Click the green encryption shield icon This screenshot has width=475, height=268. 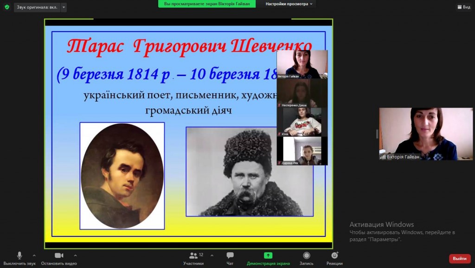click(x=6, y=7)
